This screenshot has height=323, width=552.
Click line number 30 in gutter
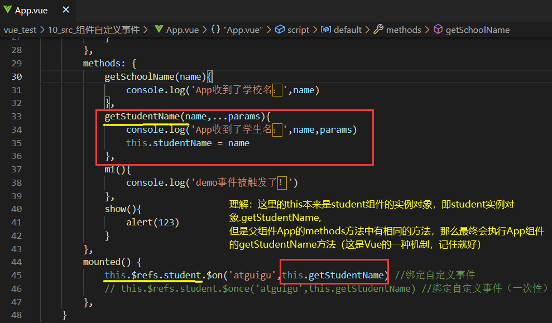click(17, 76)
